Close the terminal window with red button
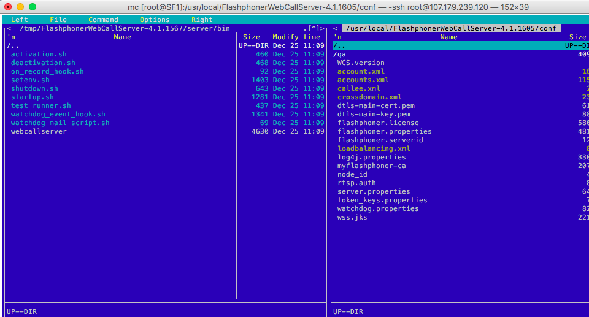589x317 pixels. [8, 7]
